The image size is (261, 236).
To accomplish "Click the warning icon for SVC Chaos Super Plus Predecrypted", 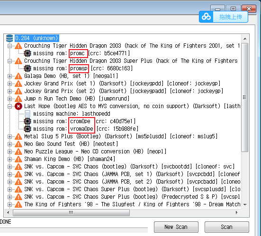I will click(18, 197).
